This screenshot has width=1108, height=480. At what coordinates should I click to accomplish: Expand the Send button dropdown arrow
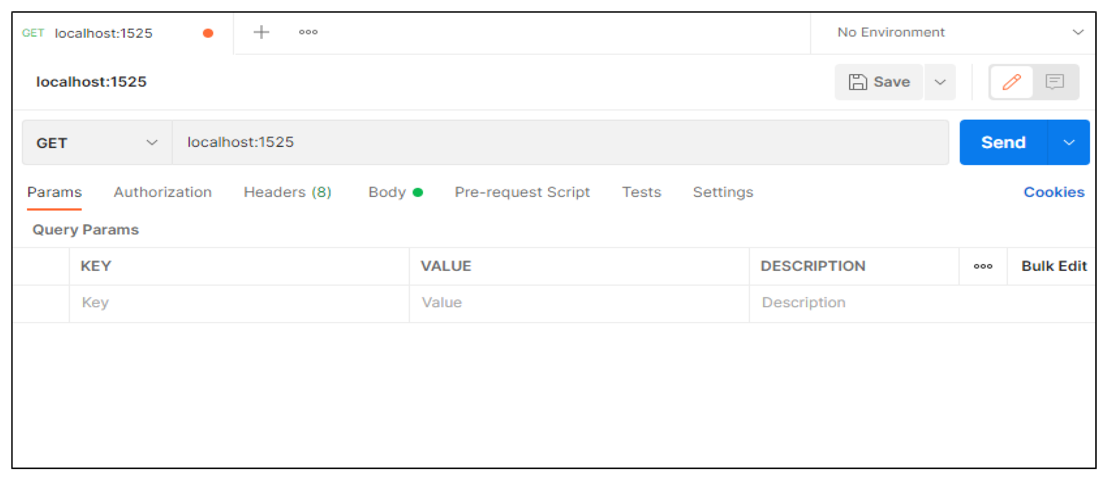coord(1069,143)
